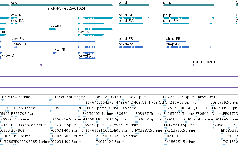Viewport: 238px width, 146px height.
Task: Click the 219966 feature label
Action: tap(57, 108)
